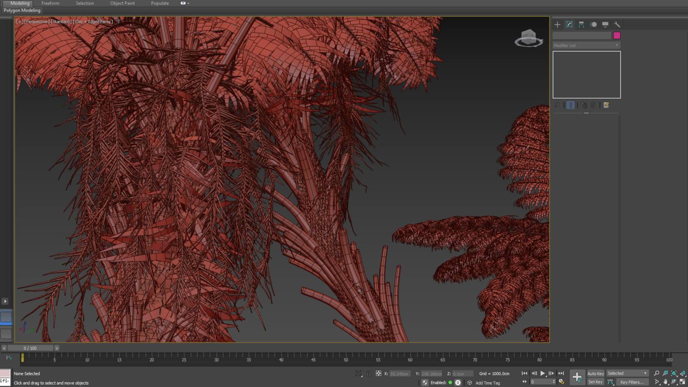The height and width of the screenshot is (387, 688).
Task: Click the Zoom Extents All icon
Action: [682, 374]
